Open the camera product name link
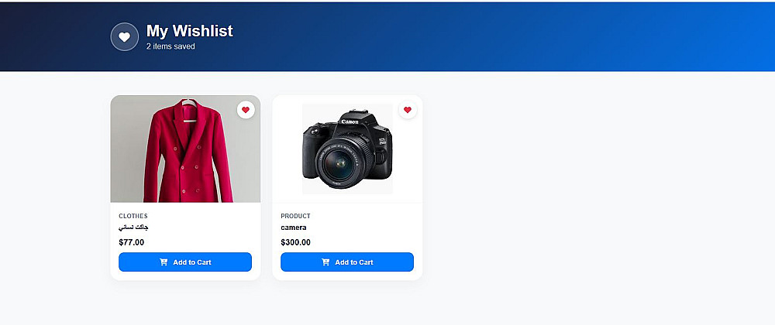Image resolution: width=775 pixels, height=325 pixels. click(294, 227)
